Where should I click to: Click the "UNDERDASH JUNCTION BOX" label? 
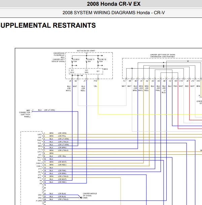(163, 57)
